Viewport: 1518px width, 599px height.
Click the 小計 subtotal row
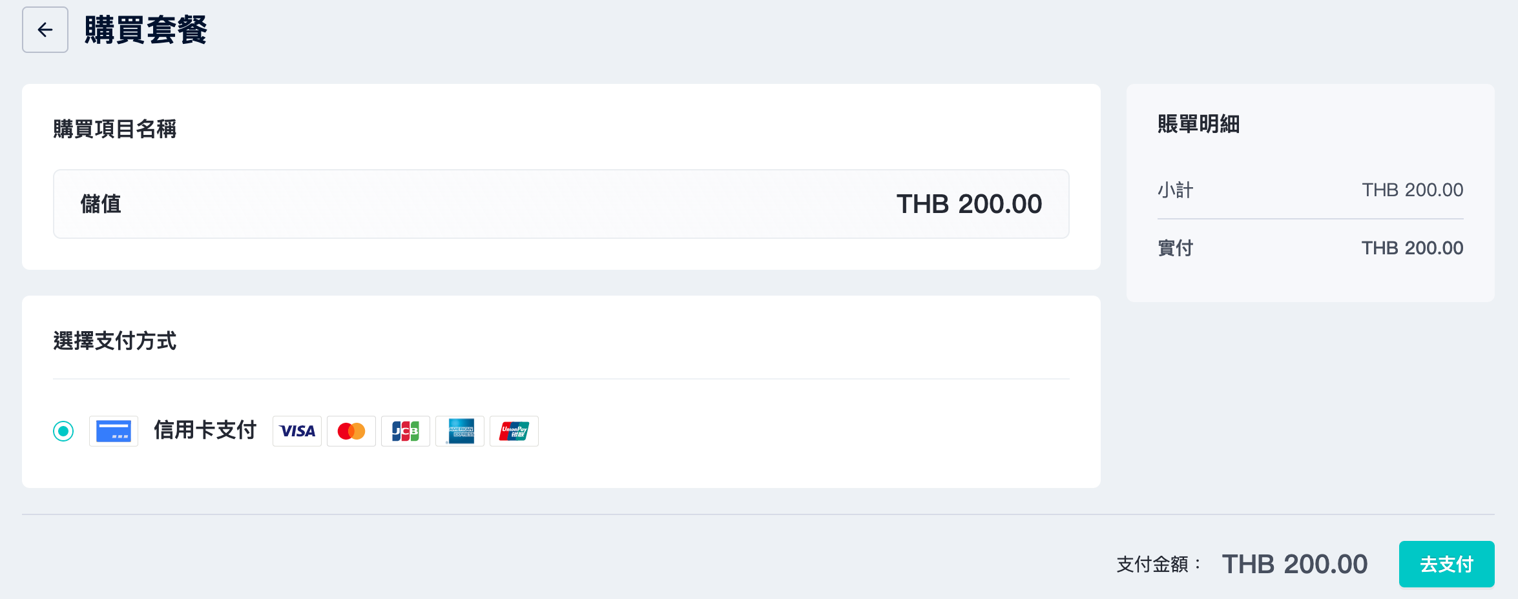[1311, 190]
